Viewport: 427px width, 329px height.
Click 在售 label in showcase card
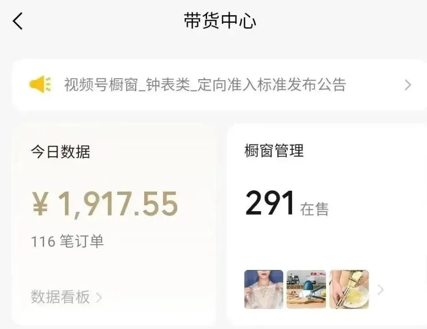[314, 209]
